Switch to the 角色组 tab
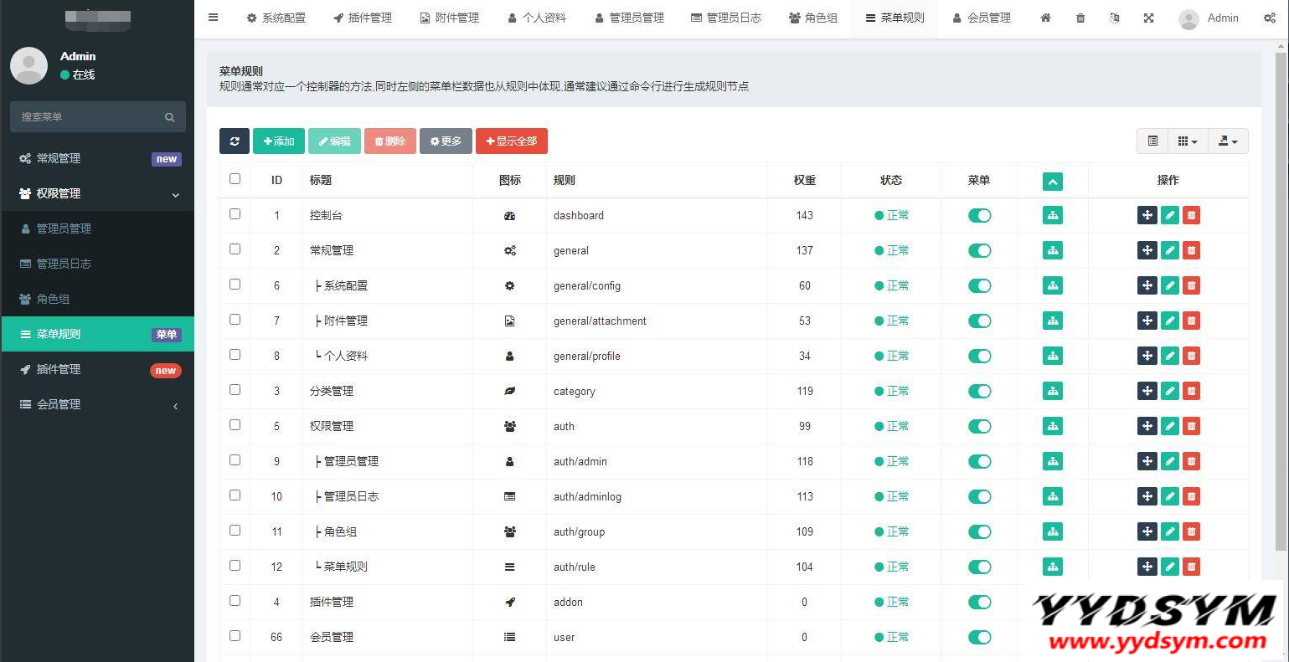 coord(812,18)
